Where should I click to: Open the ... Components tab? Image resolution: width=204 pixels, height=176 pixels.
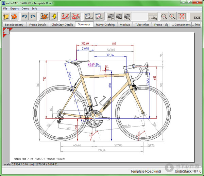pos(181,25)
